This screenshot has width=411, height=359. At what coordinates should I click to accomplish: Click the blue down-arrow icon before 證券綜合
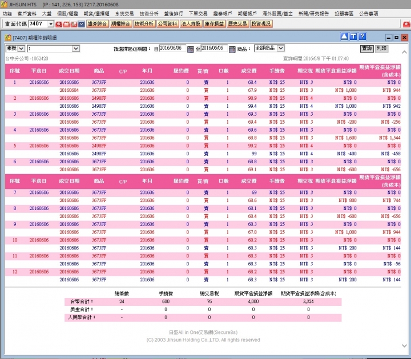pyautogui.click(x=82, y=24)
